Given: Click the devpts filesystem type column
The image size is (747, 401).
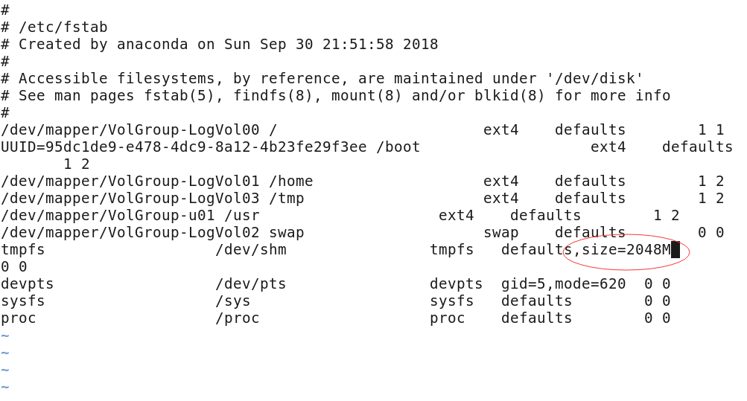Looking at the screenshot, I should (456, 284).
